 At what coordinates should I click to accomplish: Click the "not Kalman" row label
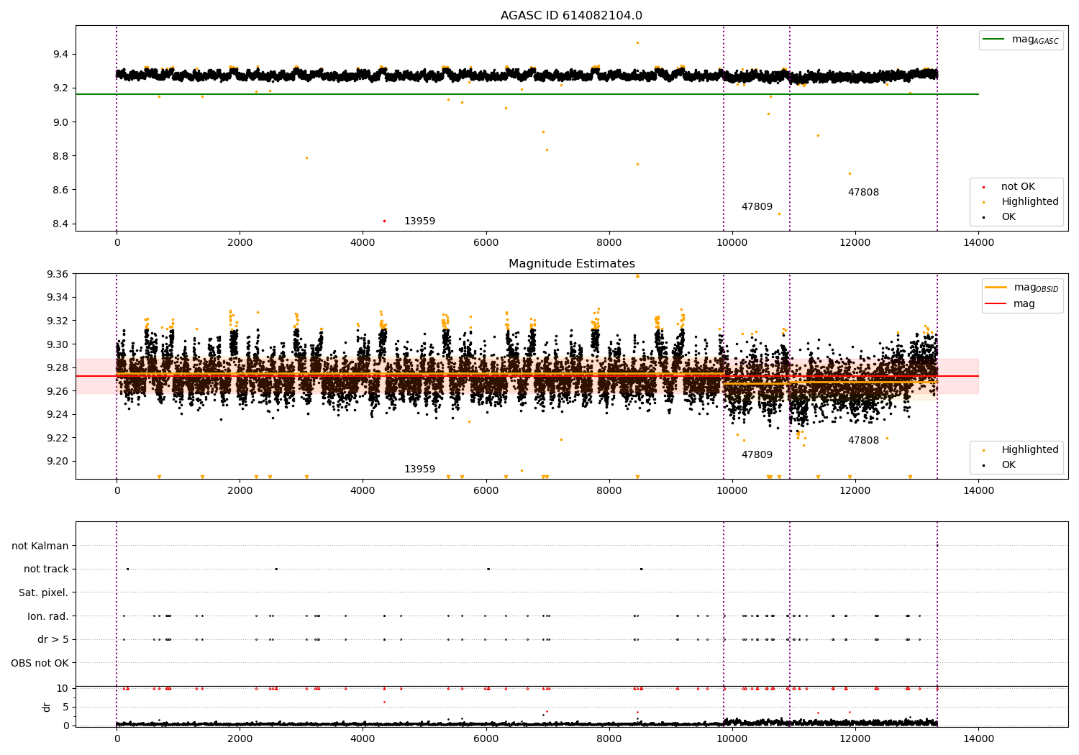pos(40,546)
